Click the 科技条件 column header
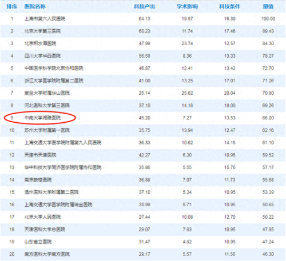 click(229, 6)
